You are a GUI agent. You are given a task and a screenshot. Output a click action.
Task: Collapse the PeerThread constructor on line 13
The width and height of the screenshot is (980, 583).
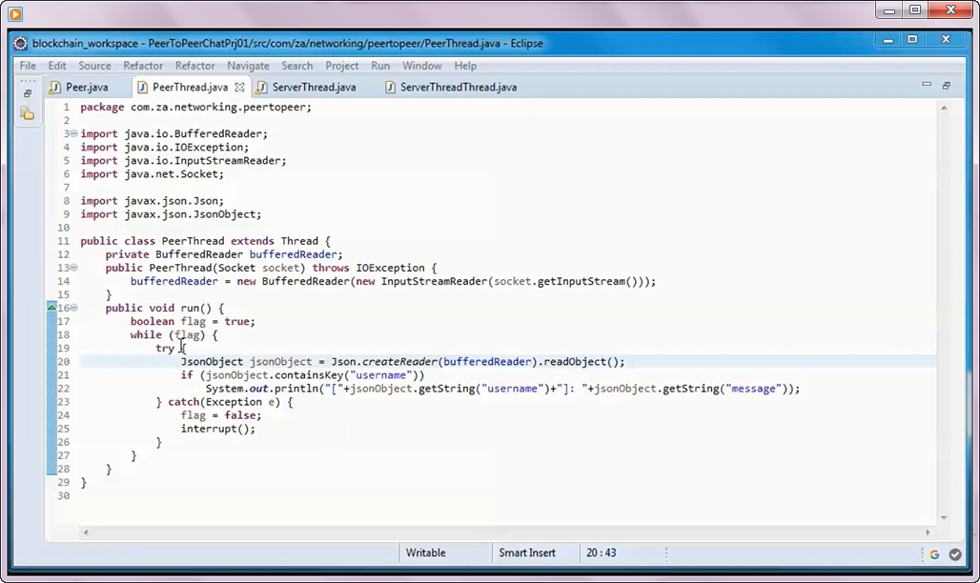click(74, 268)
